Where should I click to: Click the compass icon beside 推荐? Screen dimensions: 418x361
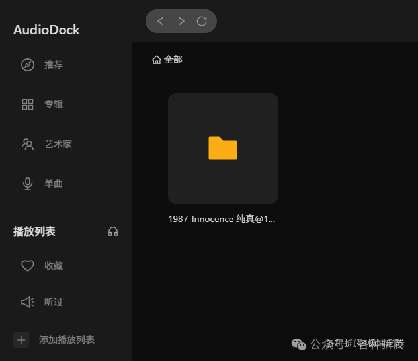point(28,65)
